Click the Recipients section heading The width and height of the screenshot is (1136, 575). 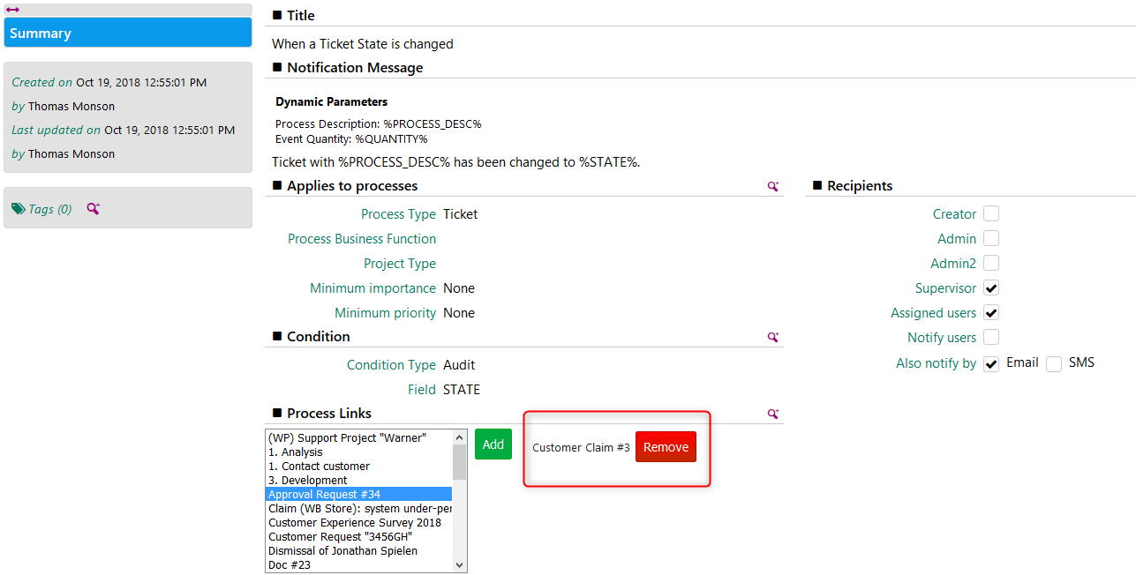tap(860, 186)
